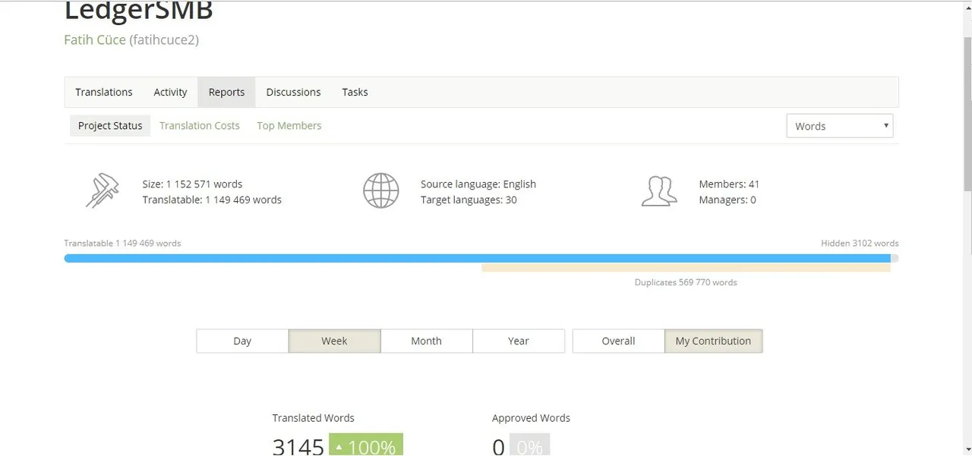This screenshot has height=456, width=972.
Task: Select the Reports tab
Action: [x=226, y=92]
